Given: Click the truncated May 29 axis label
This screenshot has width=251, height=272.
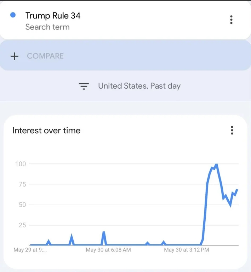Looking at the screenshot, I should (x=30, y=250).
